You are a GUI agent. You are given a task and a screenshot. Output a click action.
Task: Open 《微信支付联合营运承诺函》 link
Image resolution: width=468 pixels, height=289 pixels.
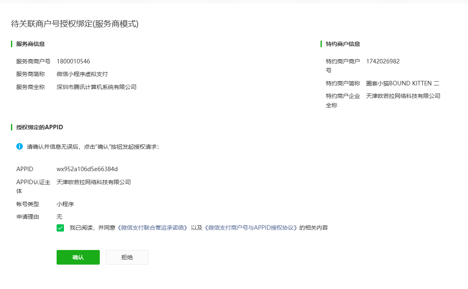(152, 228)
